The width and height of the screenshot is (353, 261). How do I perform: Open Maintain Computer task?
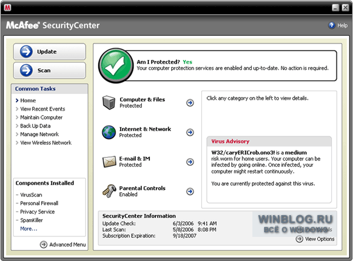pos(41,118)
